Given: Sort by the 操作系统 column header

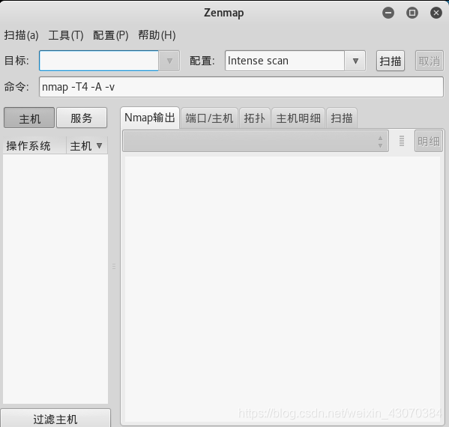Looking at the screenshot, I should pos(34,145).
